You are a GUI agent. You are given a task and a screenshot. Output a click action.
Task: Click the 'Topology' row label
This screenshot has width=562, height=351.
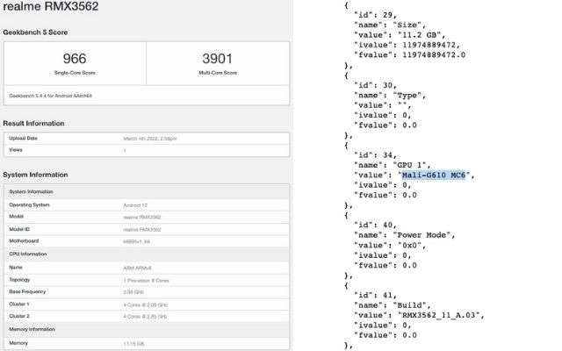tap(19, 280)
